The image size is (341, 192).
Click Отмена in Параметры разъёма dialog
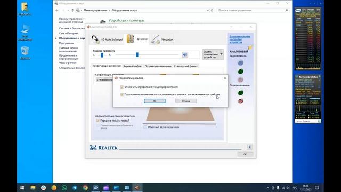(x=186, y=101)
